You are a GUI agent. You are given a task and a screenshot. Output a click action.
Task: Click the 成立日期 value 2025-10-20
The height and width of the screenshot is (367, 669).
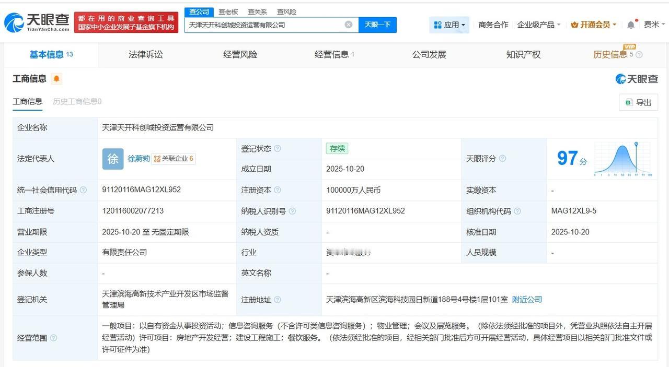[345, 169]
